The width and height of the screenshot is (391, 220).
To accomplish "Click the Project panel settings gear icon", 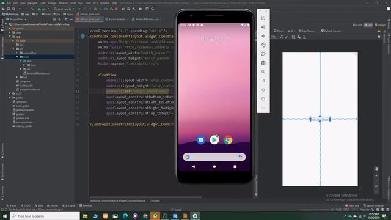I will (x=66, y=19).
